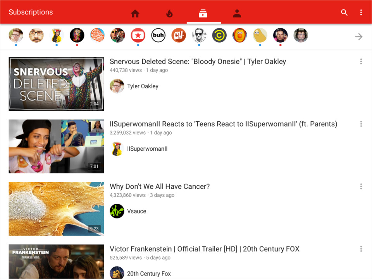Select the bearded man with glasses channel avatar
This screenshot has height=279, width=372.
coord(36,35)
